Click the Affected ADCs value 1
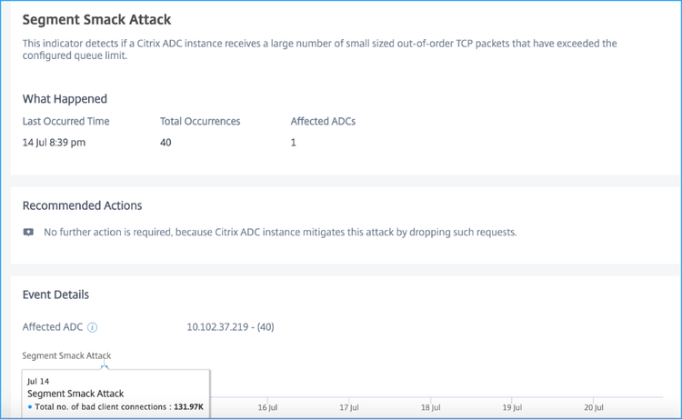 294,143
